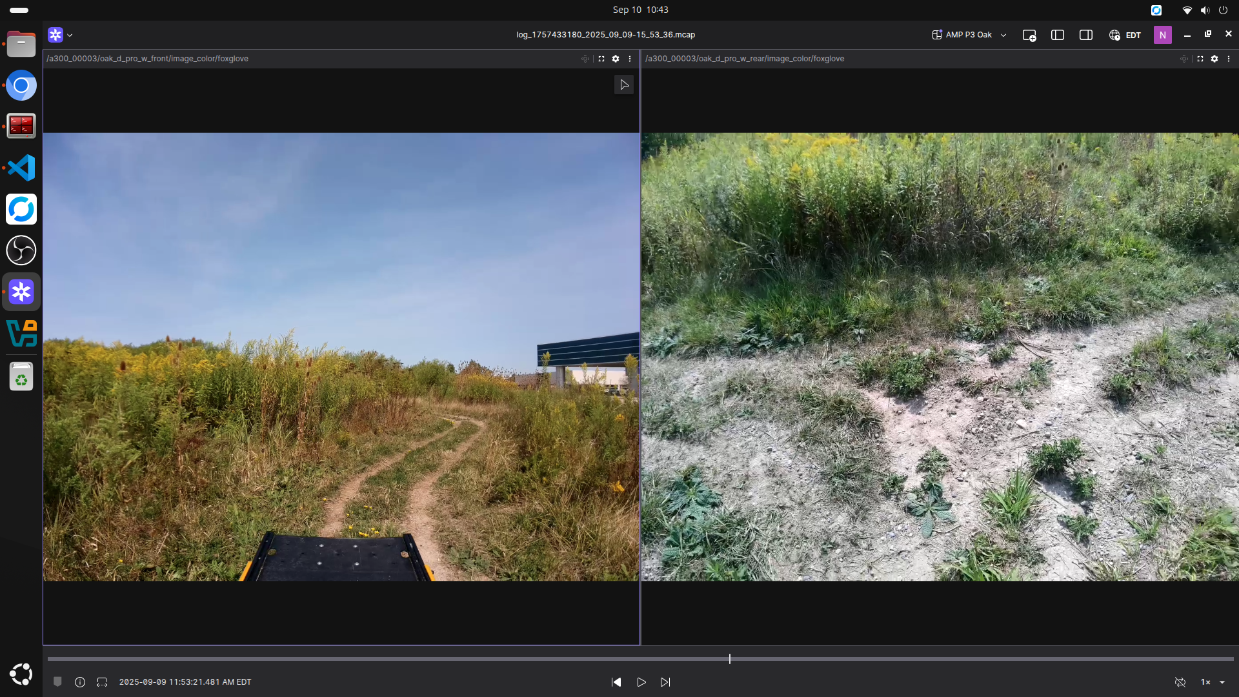Change the EDT timezone setting
This screenshot has width=1239, height=697.
coord(1125,35)
